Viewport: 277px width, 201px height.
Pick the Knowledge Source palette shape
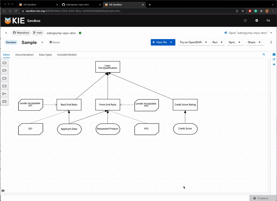click(4, 71)
